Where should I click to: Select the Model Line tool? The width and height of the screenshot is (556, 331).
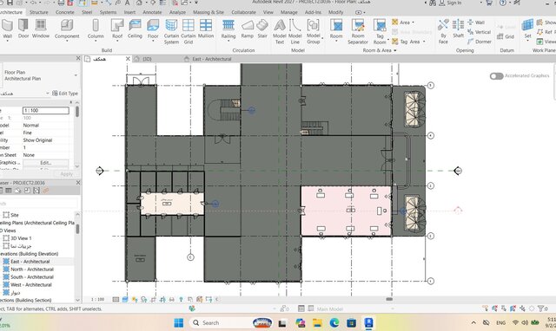295,31
